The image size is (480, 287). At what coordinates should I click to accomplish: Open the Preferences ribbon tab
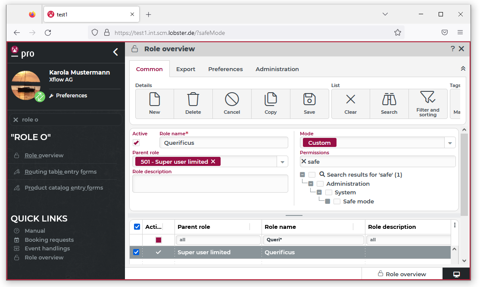(225, 69)
